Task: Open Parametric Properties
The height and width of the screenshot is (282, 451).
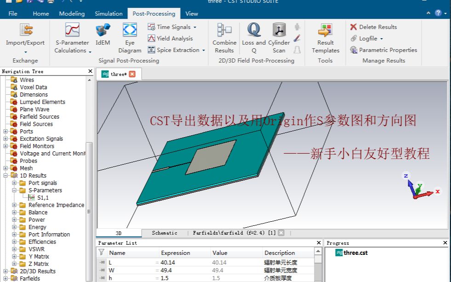Action: pos(384,50)
